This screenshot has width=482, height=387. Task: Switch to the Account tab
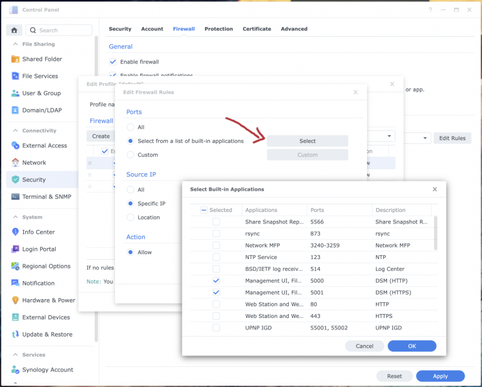[x=152, y=29]
